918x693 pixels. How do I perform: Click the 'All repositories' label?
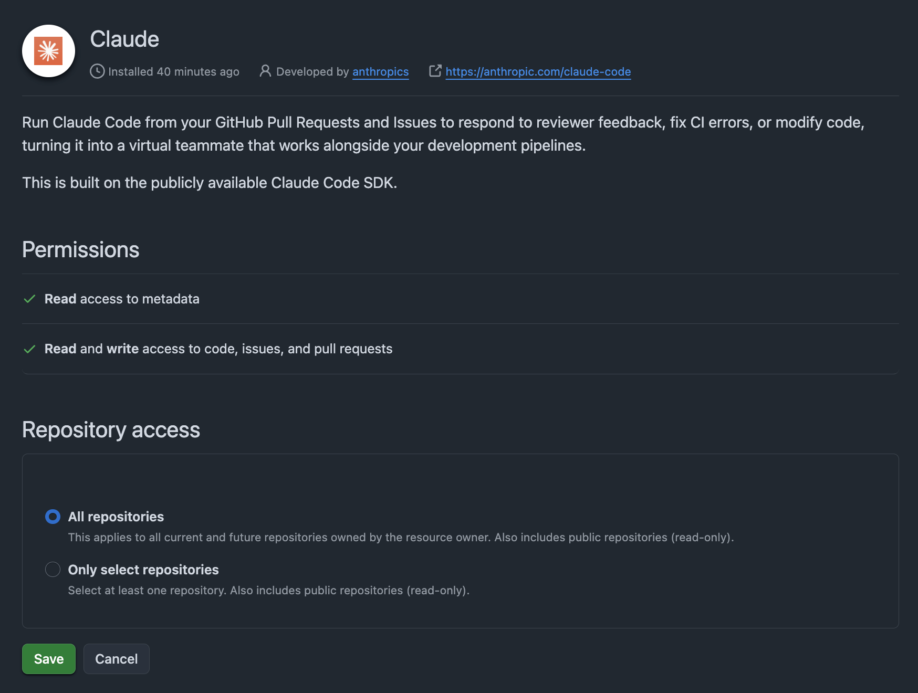(116, 517)
